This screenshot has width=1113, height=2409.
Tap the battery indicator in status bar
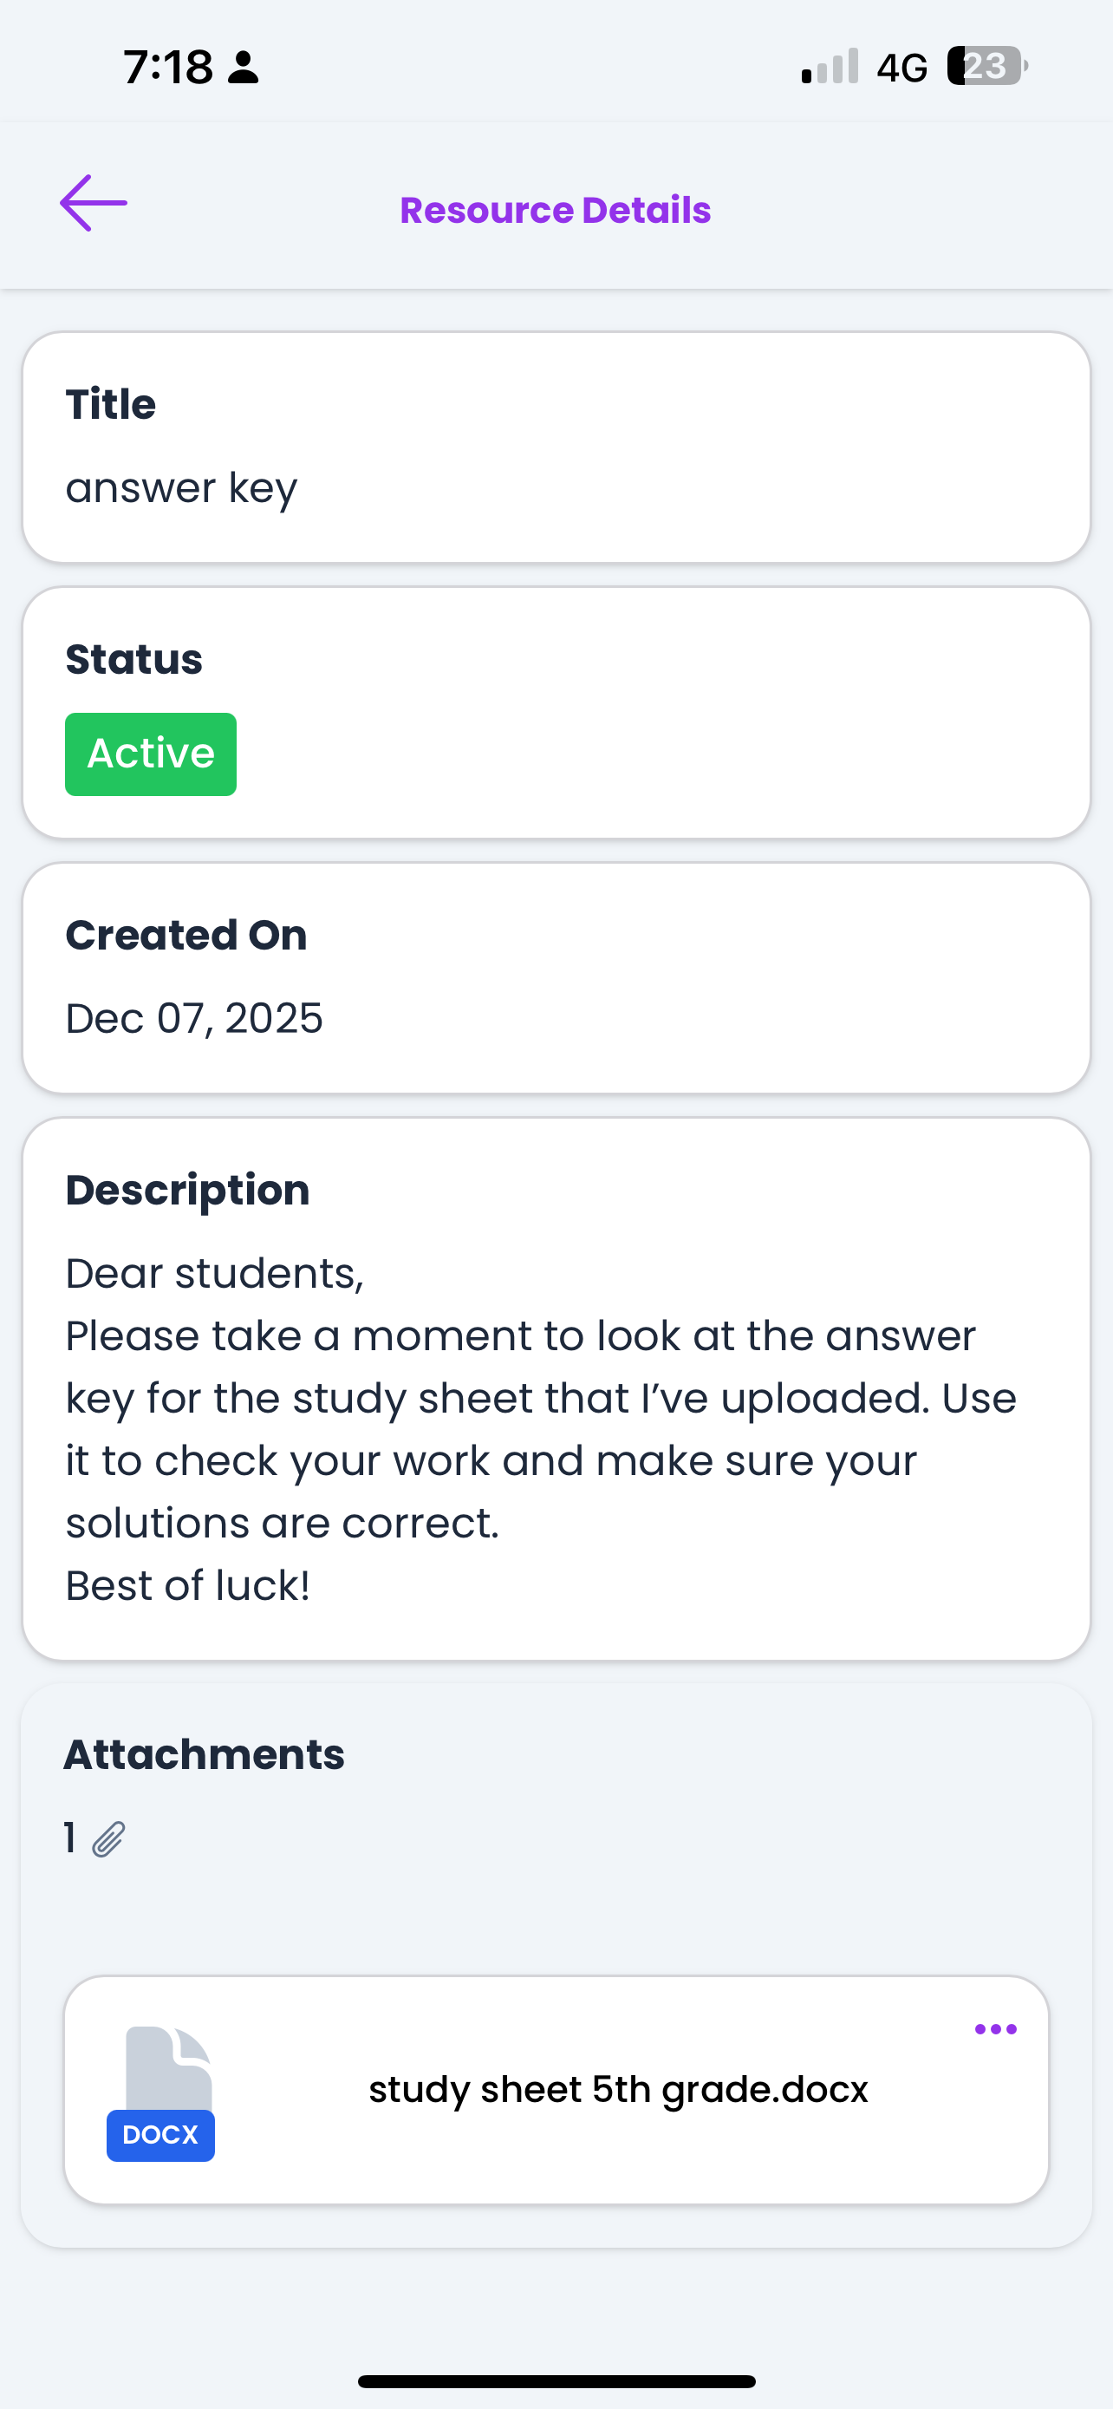click(x=986, y=67)
